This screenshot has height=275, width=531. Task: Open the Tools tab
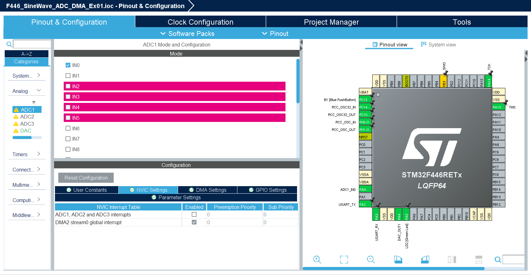462,22
